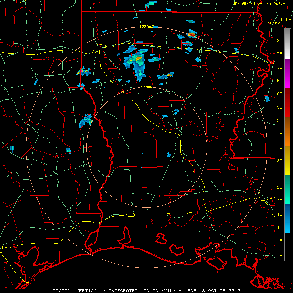Image resolution: width=293 pixels, height=293 pixels.
Task: Click the 15 value on the scale
Action: pos(280,214)
